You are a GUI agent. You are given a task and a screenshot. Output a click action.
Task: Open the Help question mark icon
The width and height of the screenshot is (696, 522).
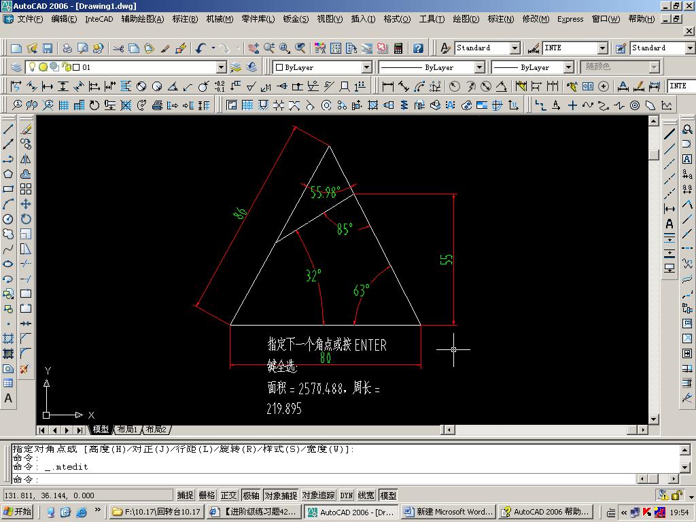click(418, 48)
